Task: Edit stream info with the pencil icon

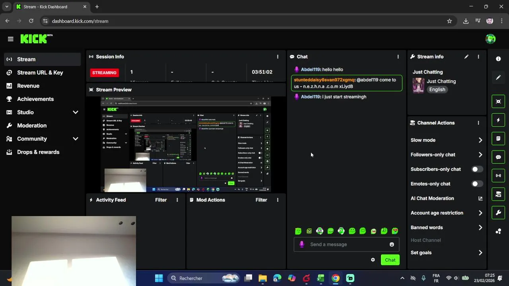Action: (466, 57)
